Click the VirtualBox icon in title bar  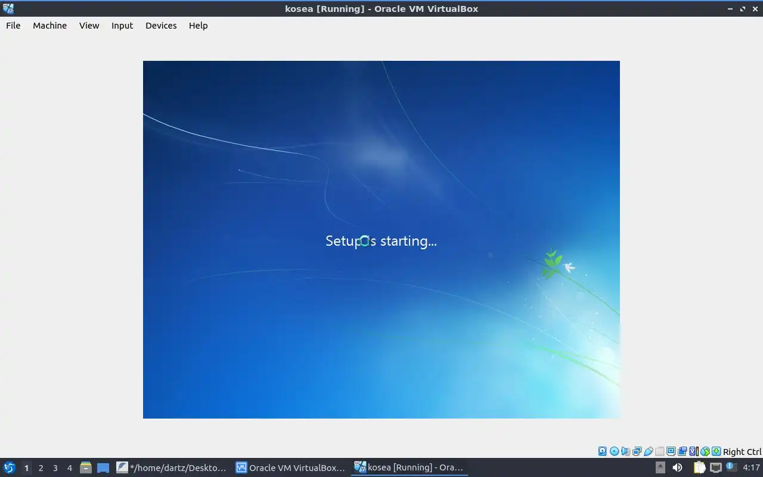tap(8, 8)
